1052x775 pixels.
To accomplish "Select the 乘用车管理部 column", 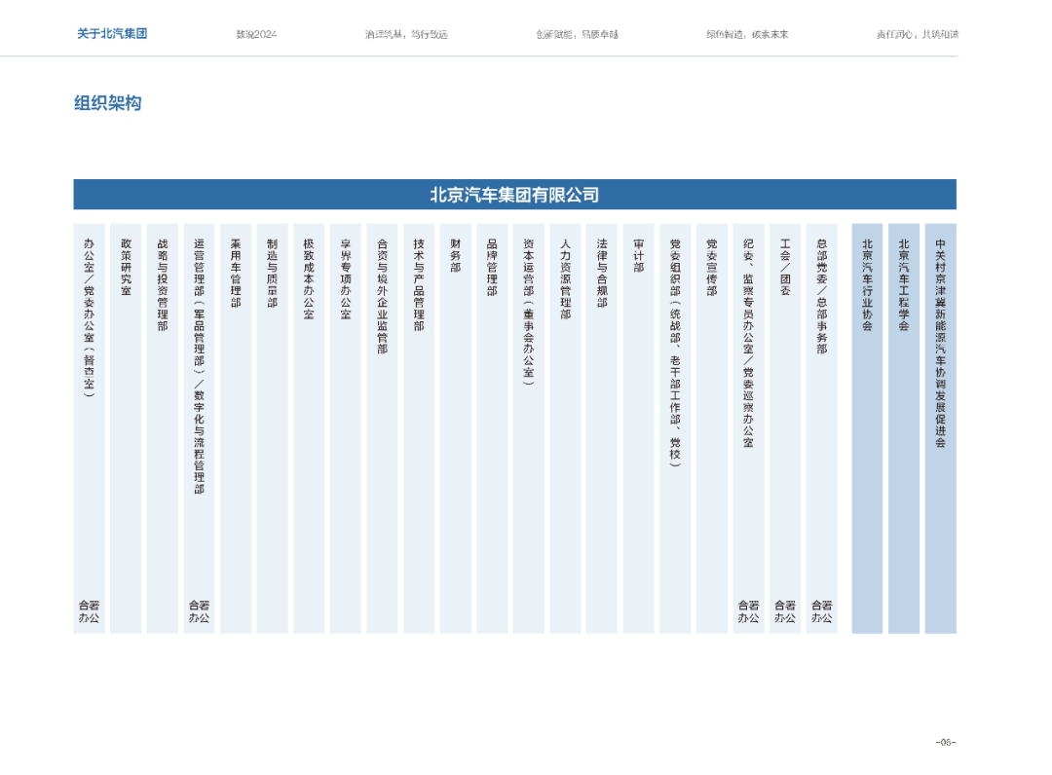I will tap(236, 428).
